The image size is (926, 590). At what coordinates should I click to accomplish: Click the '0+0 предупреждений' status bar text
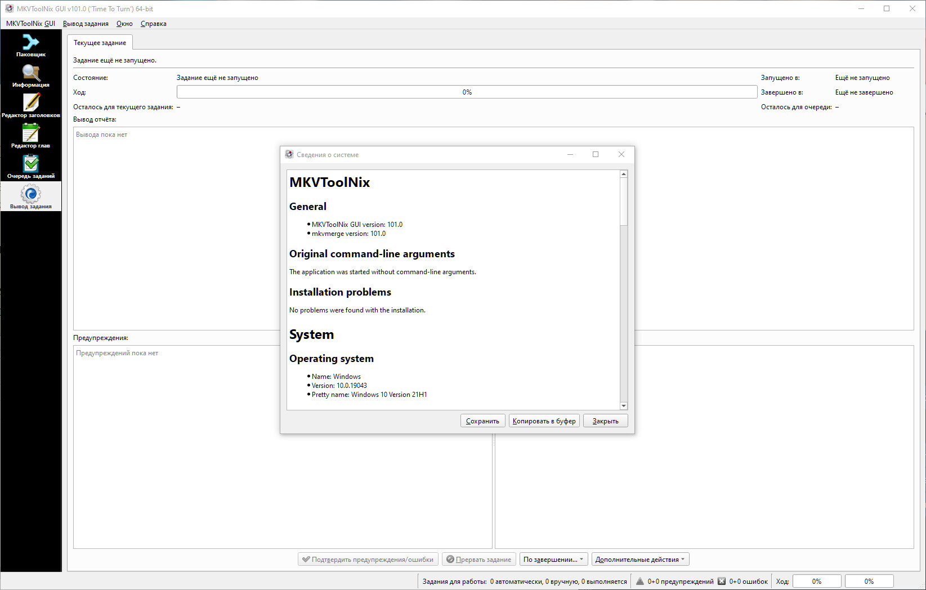point(681,582)
